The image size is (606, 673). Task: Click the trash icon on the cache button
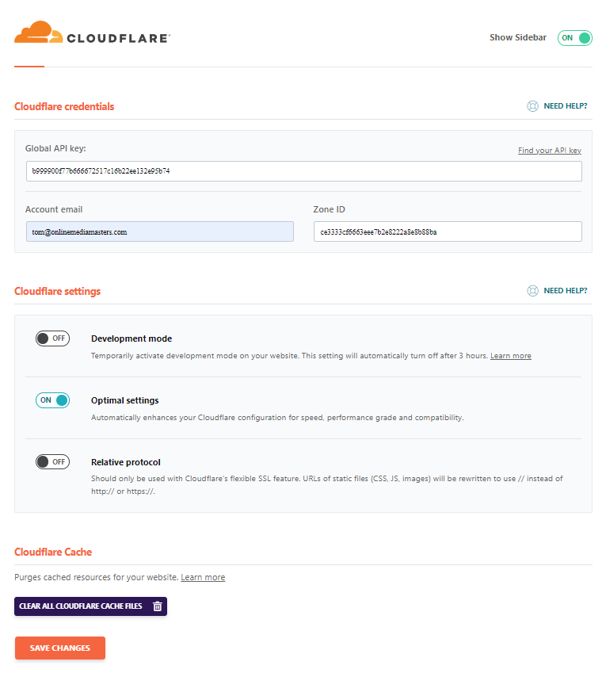(x=156, y=606)
